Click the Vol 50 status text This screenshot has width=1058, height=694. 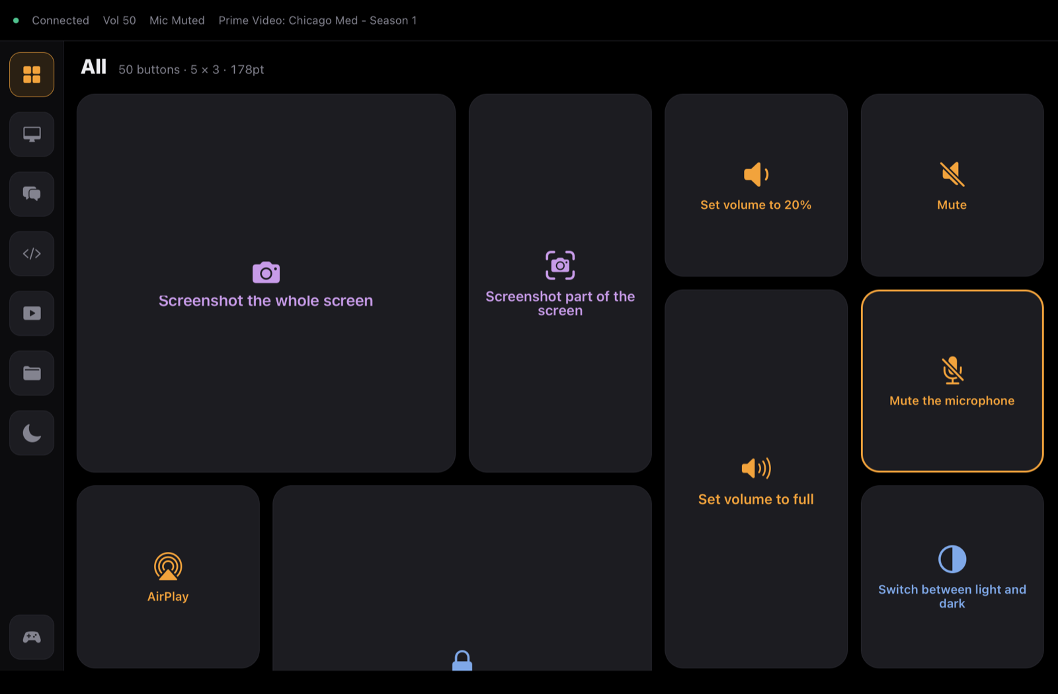120,20
